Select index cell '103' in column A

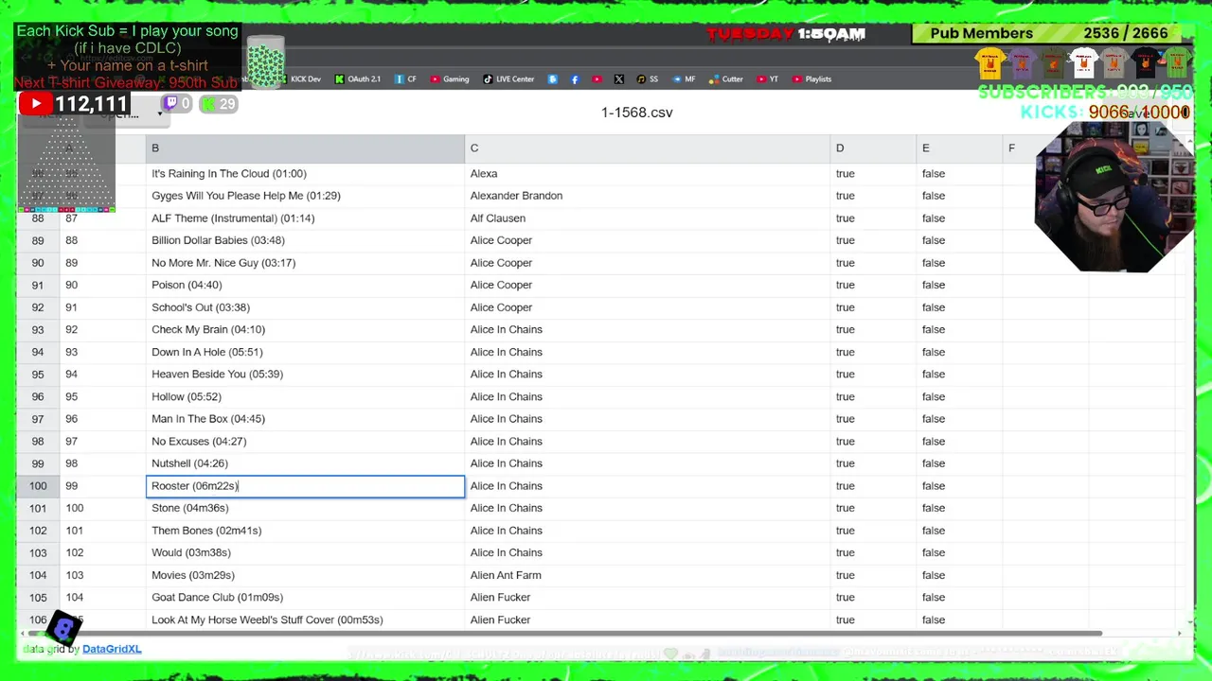tap(102, 575)
